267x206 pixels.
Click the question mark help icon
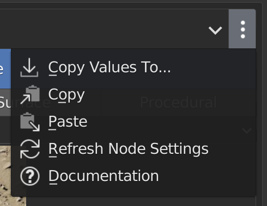[x=30, y=176]
